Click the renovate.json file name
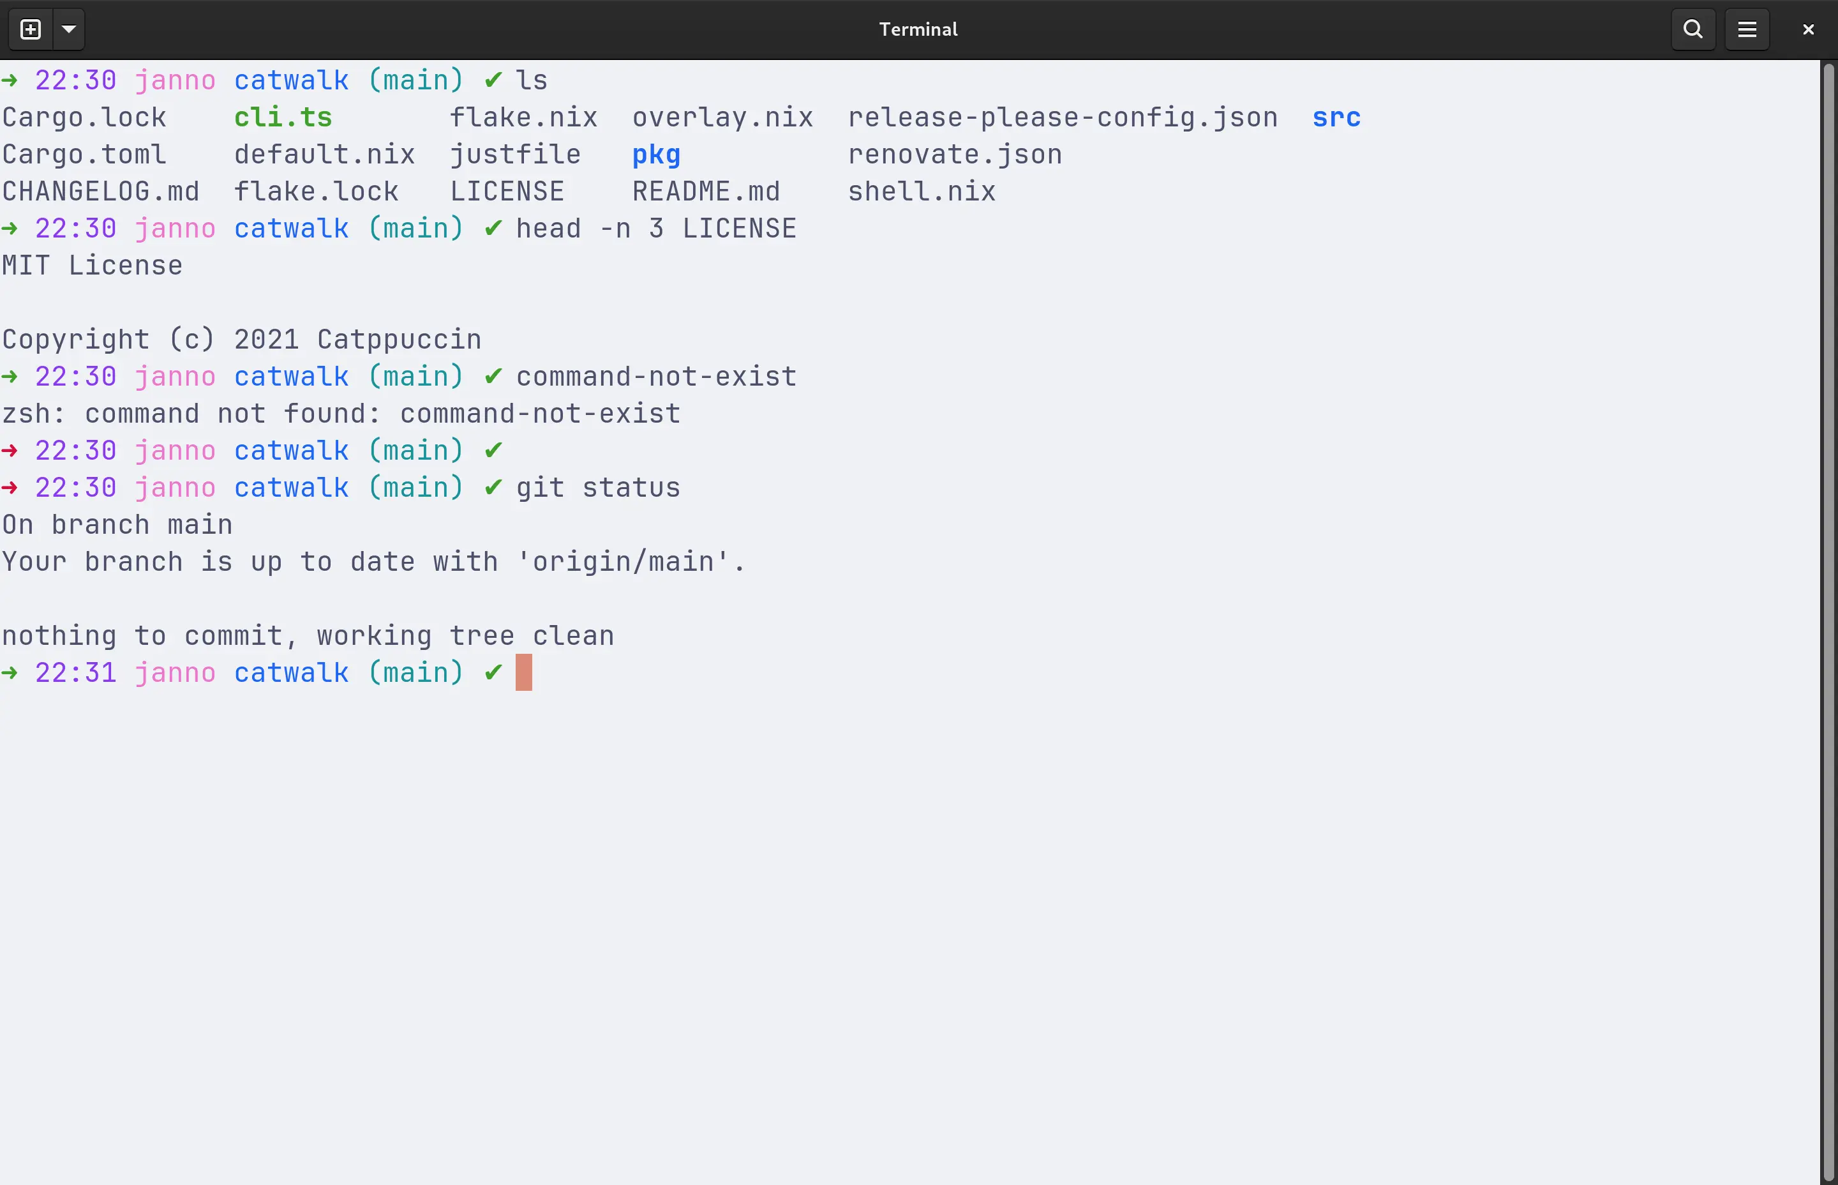The image size is (1838, 1185). [954, 155]
